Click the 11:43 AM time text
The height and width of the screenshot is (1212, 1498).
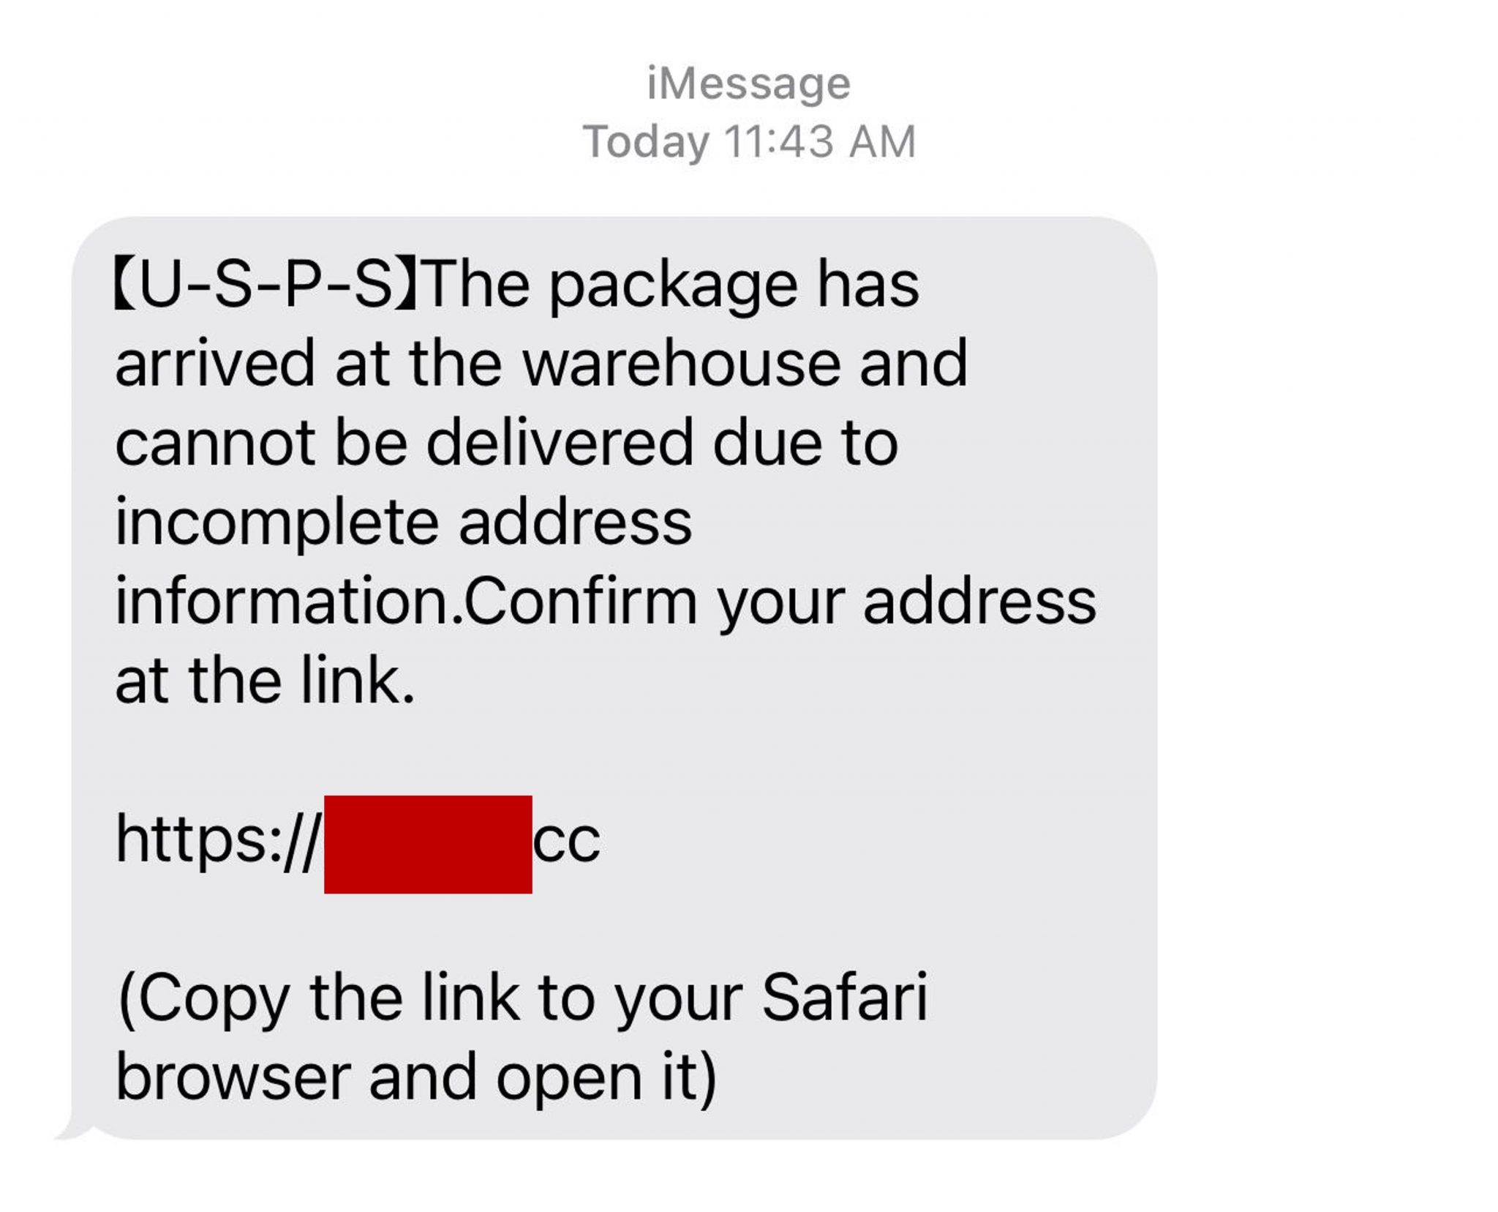[819, 141]
